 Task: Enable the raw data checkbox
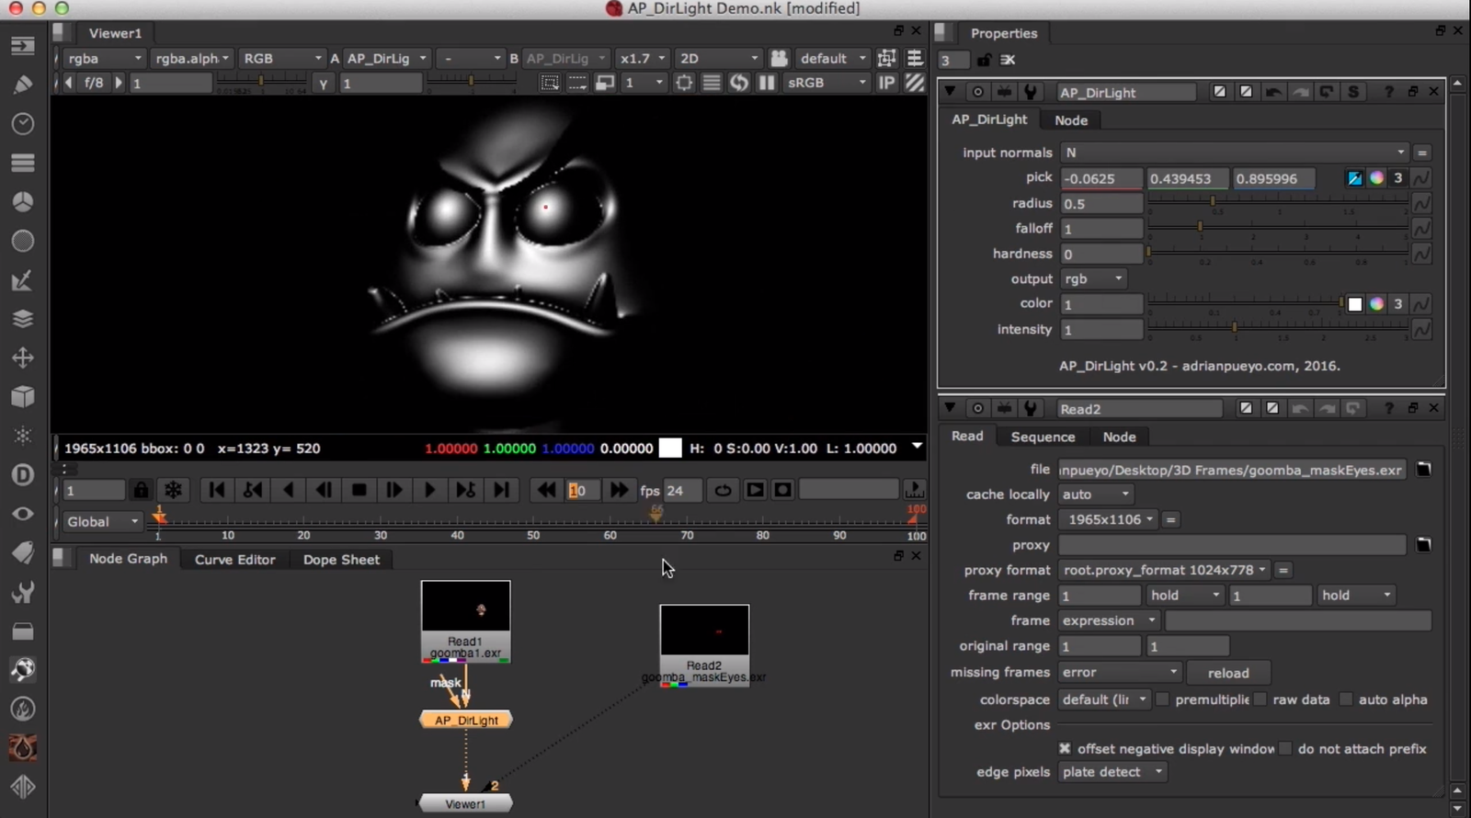(1260, 699)
